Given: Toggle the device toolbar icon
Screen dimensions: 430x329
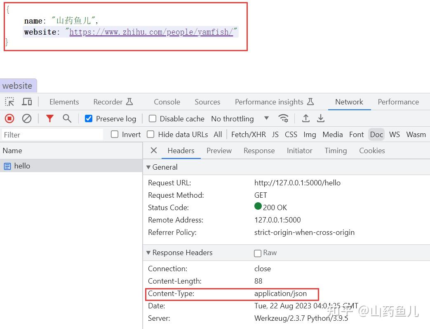Looking at the screenshot, I should tap(27, 102).
